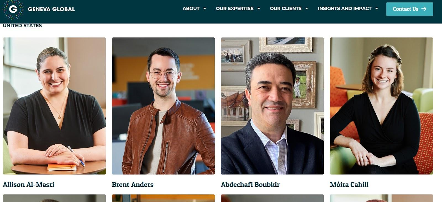Open Abdechafi Boubkir's name link
The image size is (442, 202).
point(250,184)
